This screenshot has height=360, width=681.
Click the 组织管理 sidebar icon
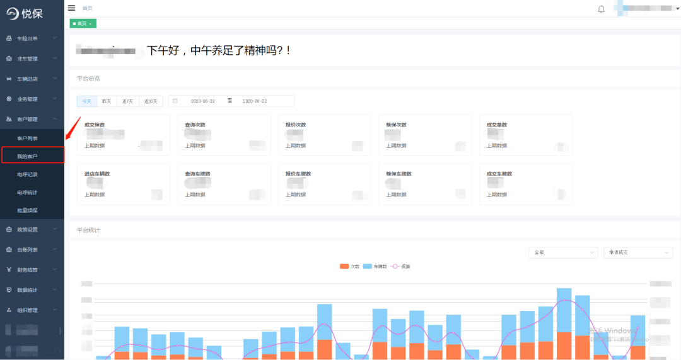(9, 310)
